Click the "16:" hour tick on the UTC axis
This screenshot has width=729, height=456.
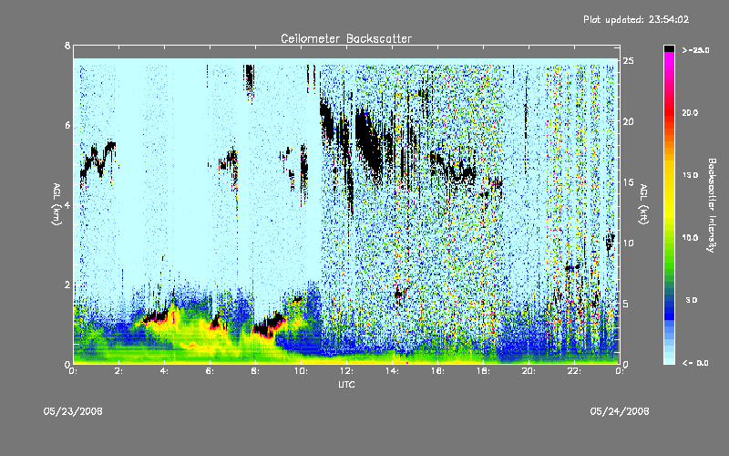click(x=438, y=371)
